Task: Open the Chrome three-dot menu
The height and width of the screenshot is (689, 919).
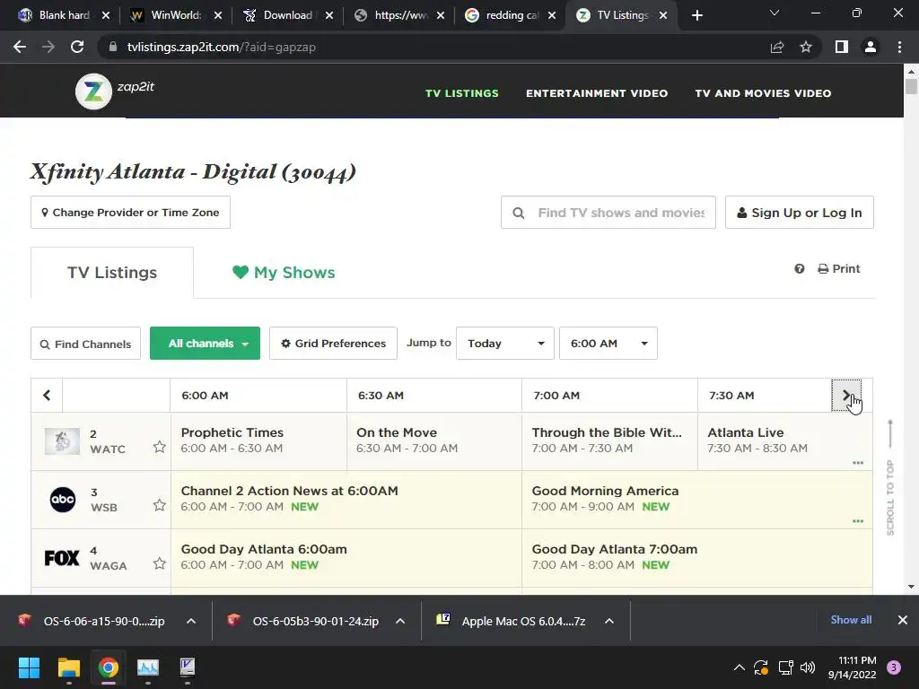Action: tap(899, 47)
